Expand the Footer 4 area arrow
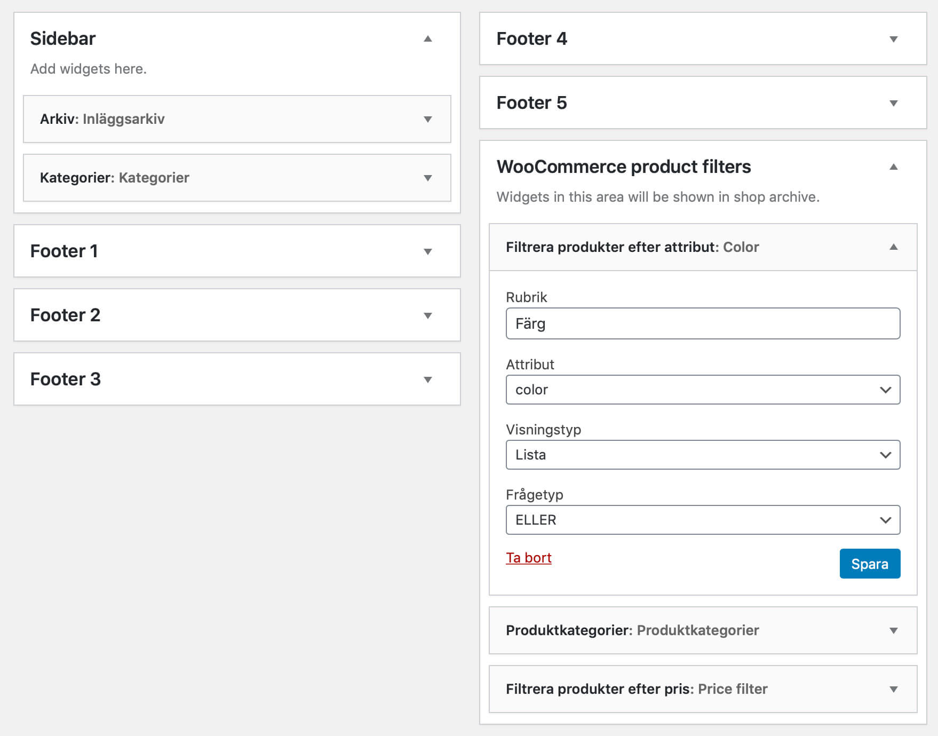Viewport: 938px width, 736px height. 893,39
